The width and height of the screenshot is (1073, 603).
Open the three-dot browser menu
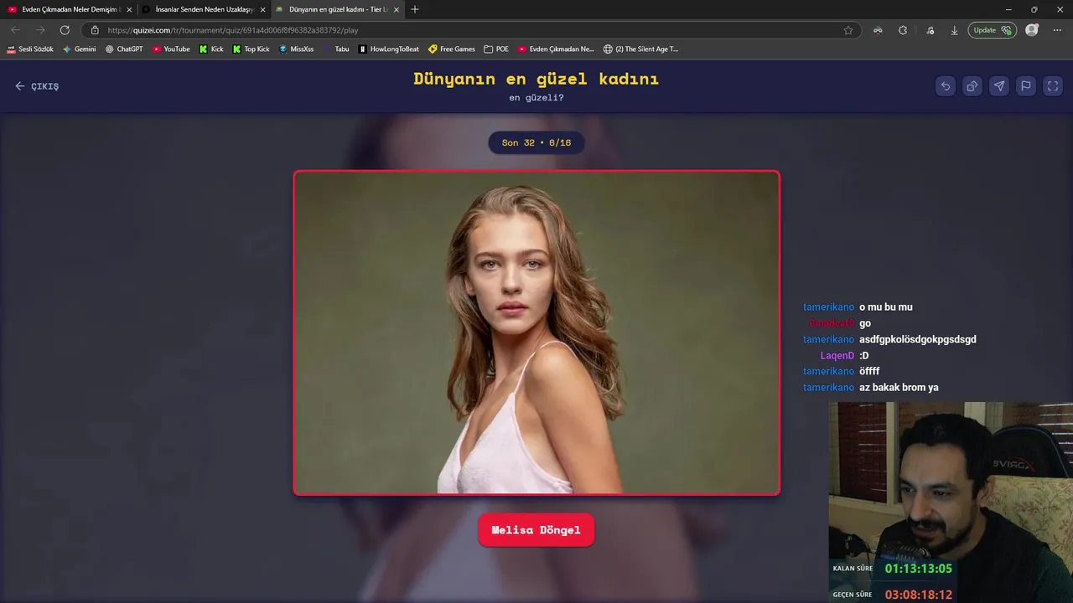click(1057, 30)
